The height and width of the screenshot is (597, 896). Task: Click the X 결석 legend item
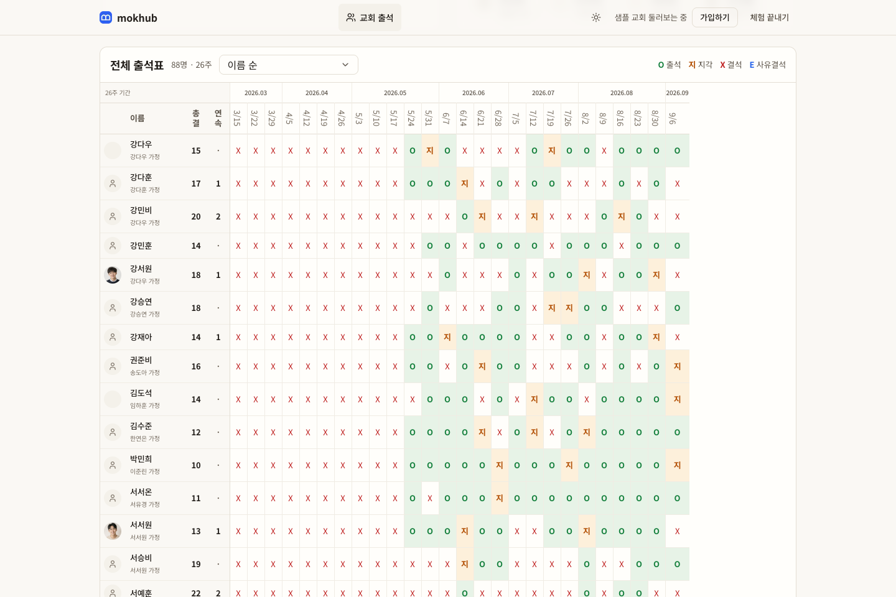pos(731,65)
